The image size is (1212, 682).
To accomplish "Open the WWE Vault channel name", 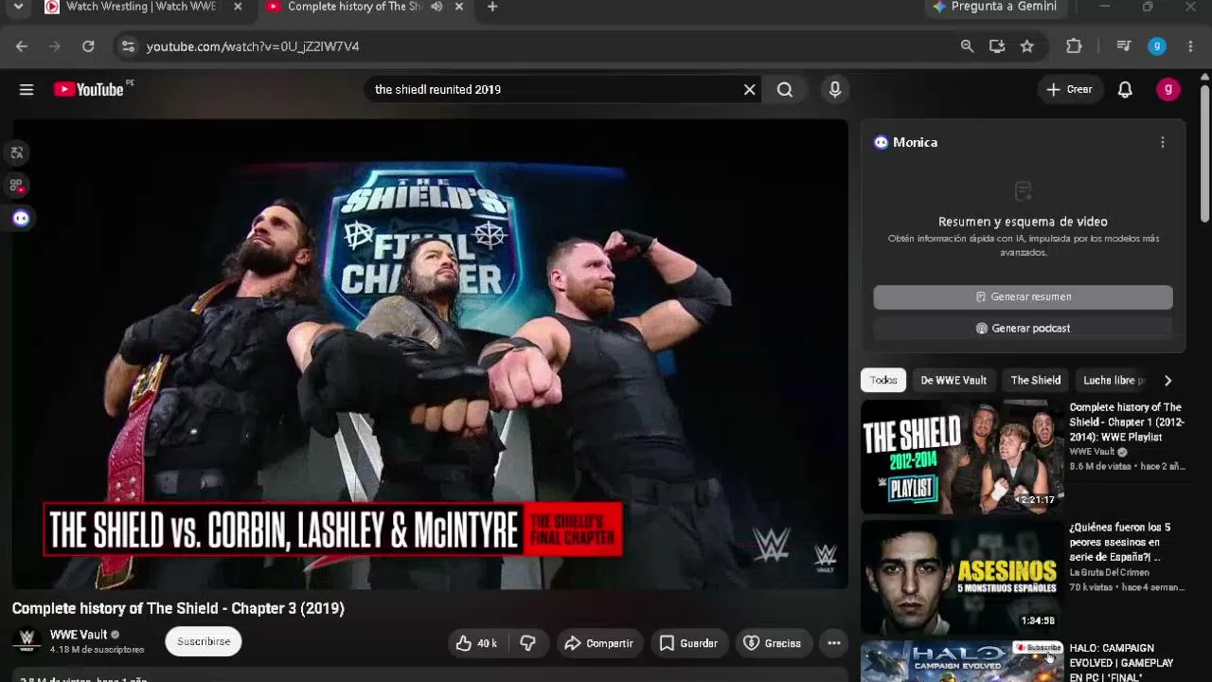I will coord(79,635).
